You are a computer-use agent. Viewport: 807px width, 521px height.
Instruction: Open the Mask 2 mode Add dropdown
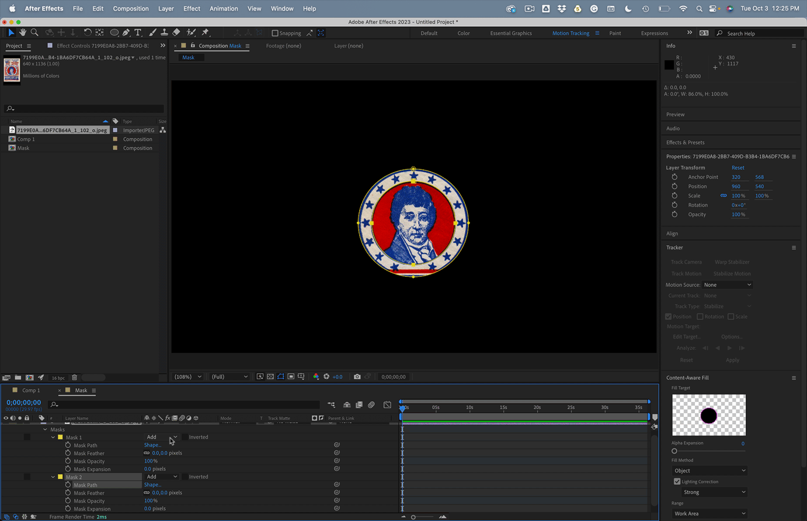coord(162,477)
